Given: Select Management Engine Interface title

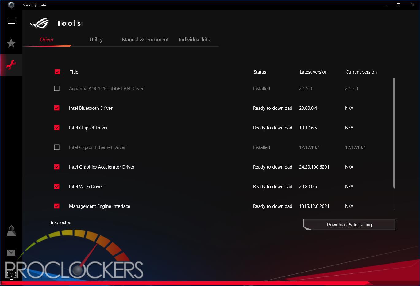Looking at the screenshot, I should click(99, 206).
